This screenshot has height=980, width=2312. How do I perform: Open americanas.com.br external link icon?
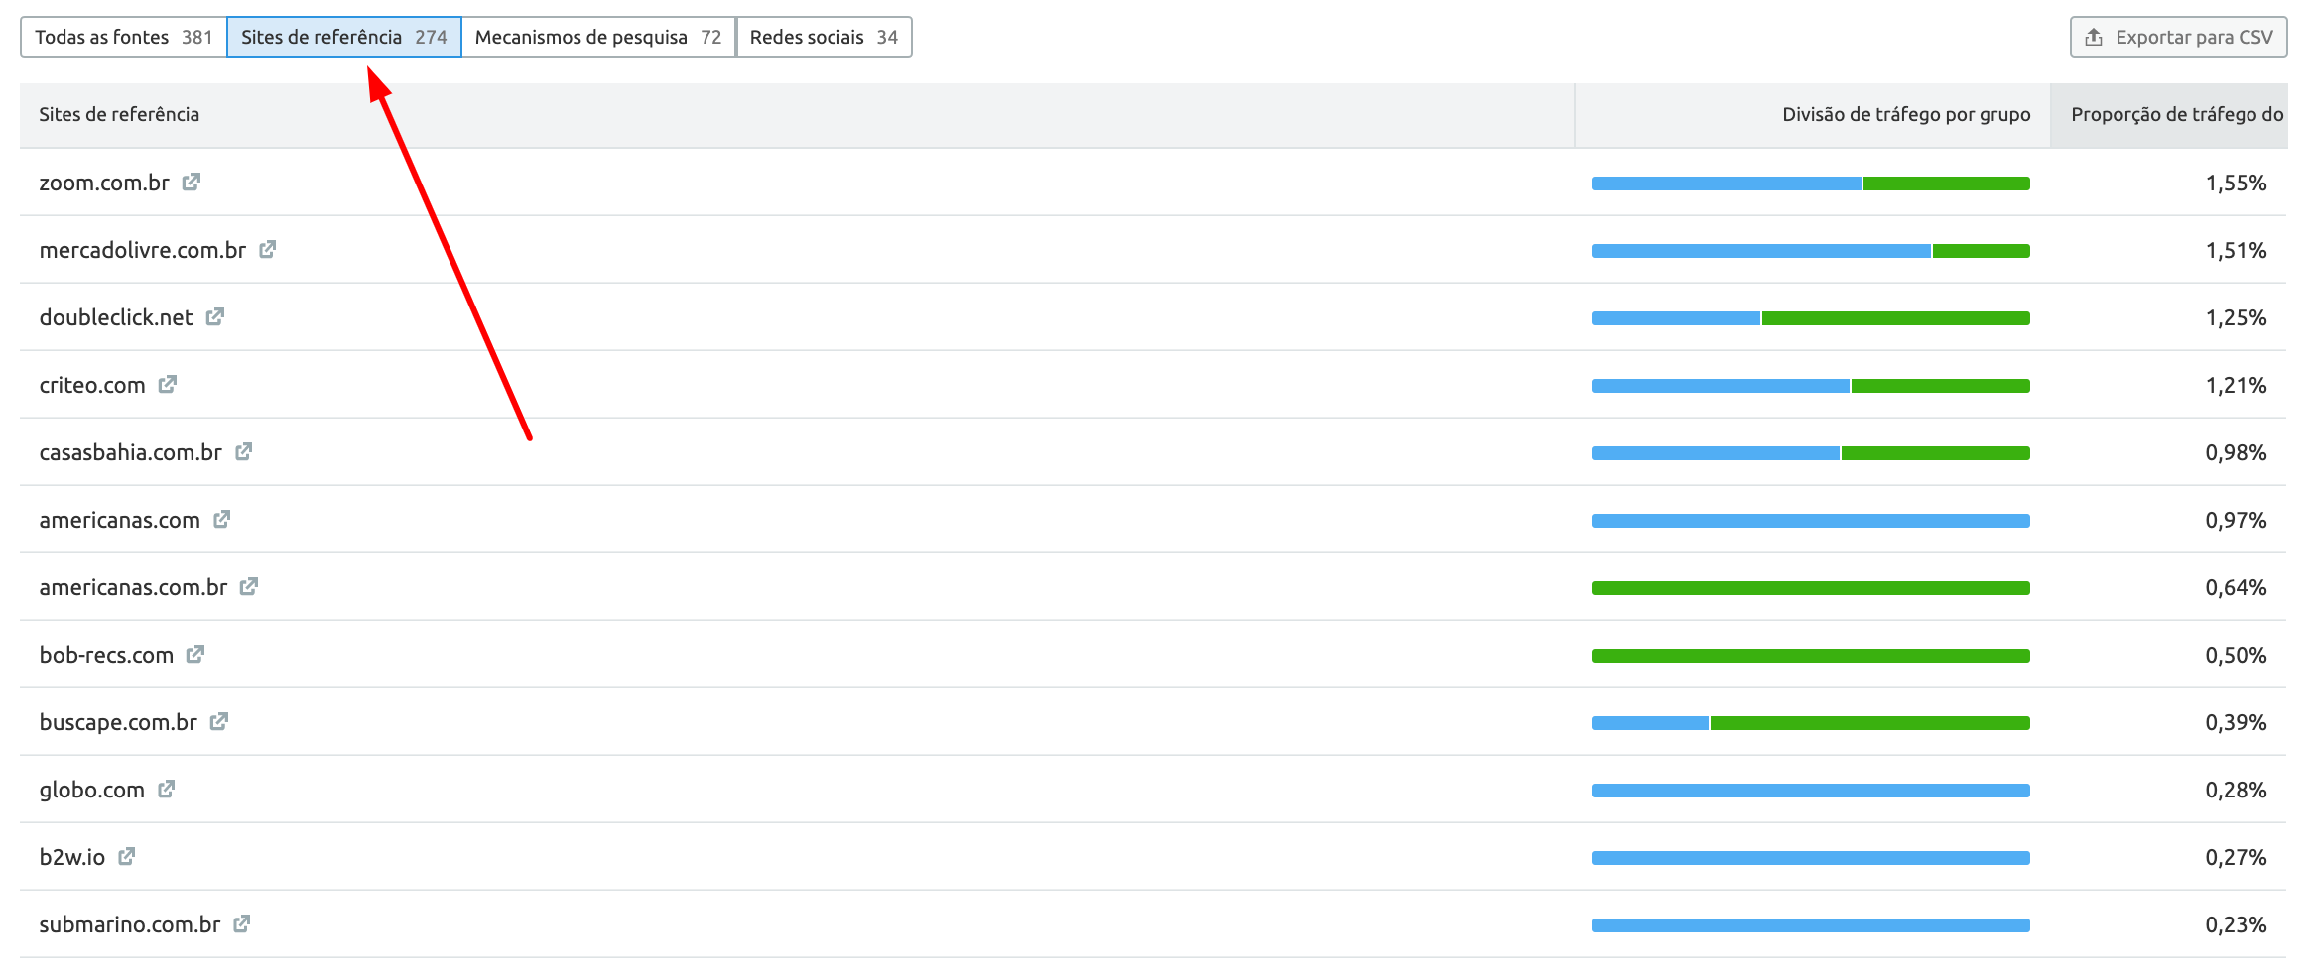[249, 586]
